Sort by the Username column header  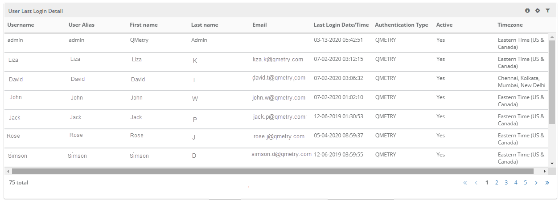pyautogui.click(x=21, y=25)
